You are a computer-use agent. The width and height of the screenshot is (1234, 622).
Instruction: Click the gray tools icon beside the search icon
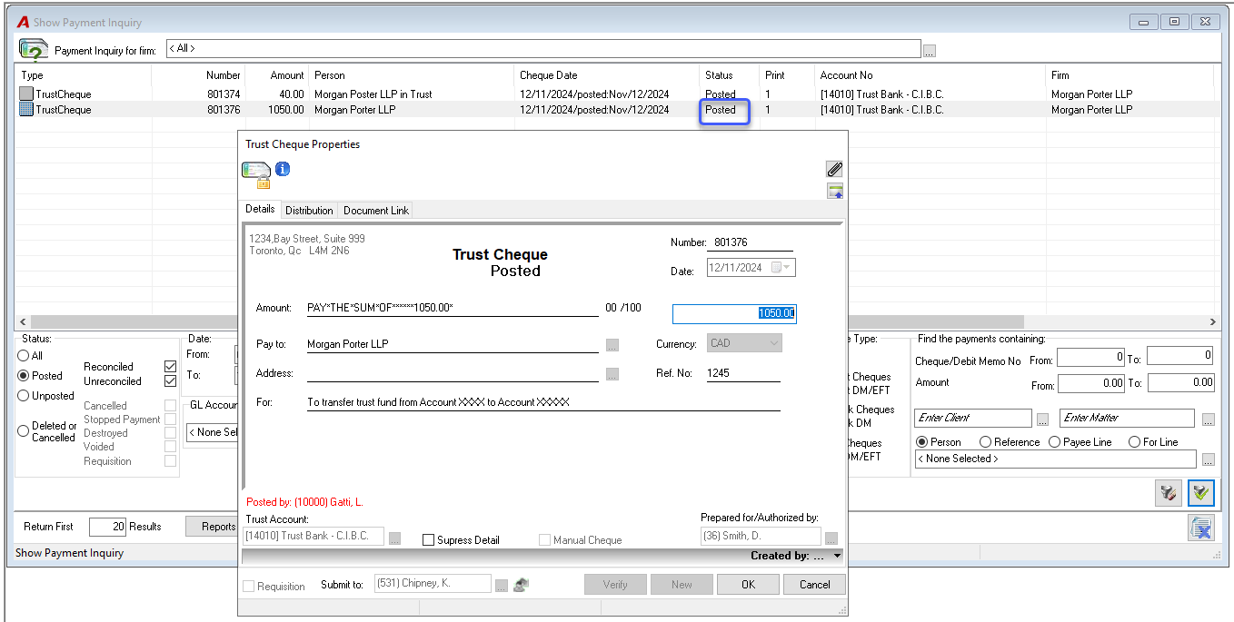tap(1169, 493)
